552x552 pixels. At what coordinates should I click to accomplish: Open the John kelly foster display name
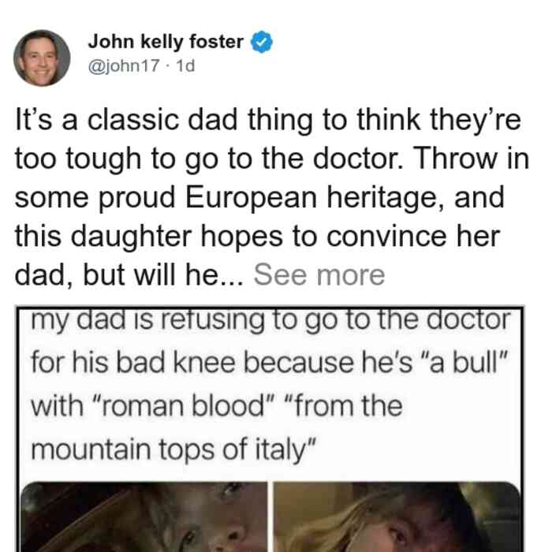pos(166,42)
